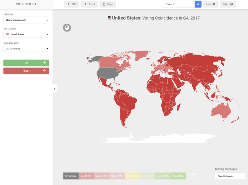Click the globe map view icon
Image resolution: width=248 pixels, height=185 pixels.
coord(67,28)
